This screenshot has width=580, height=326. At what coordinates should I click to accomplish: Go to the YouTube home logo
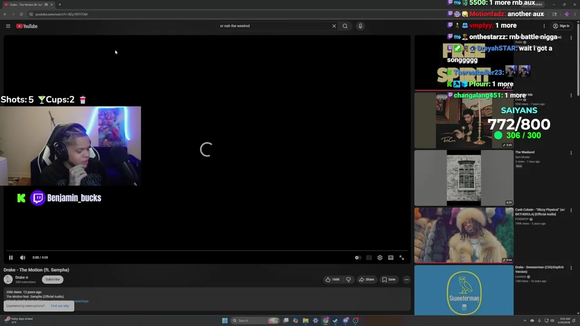pyautogui.click(x=27, y=26)
